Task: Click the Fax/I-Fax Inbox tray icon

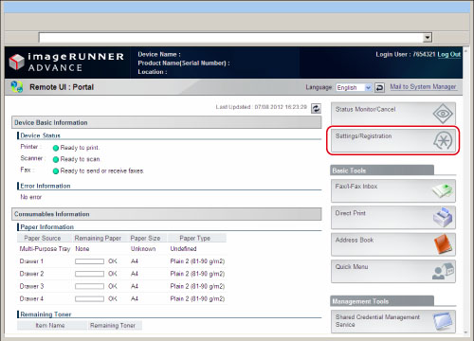Action: (x=443, y=190)
